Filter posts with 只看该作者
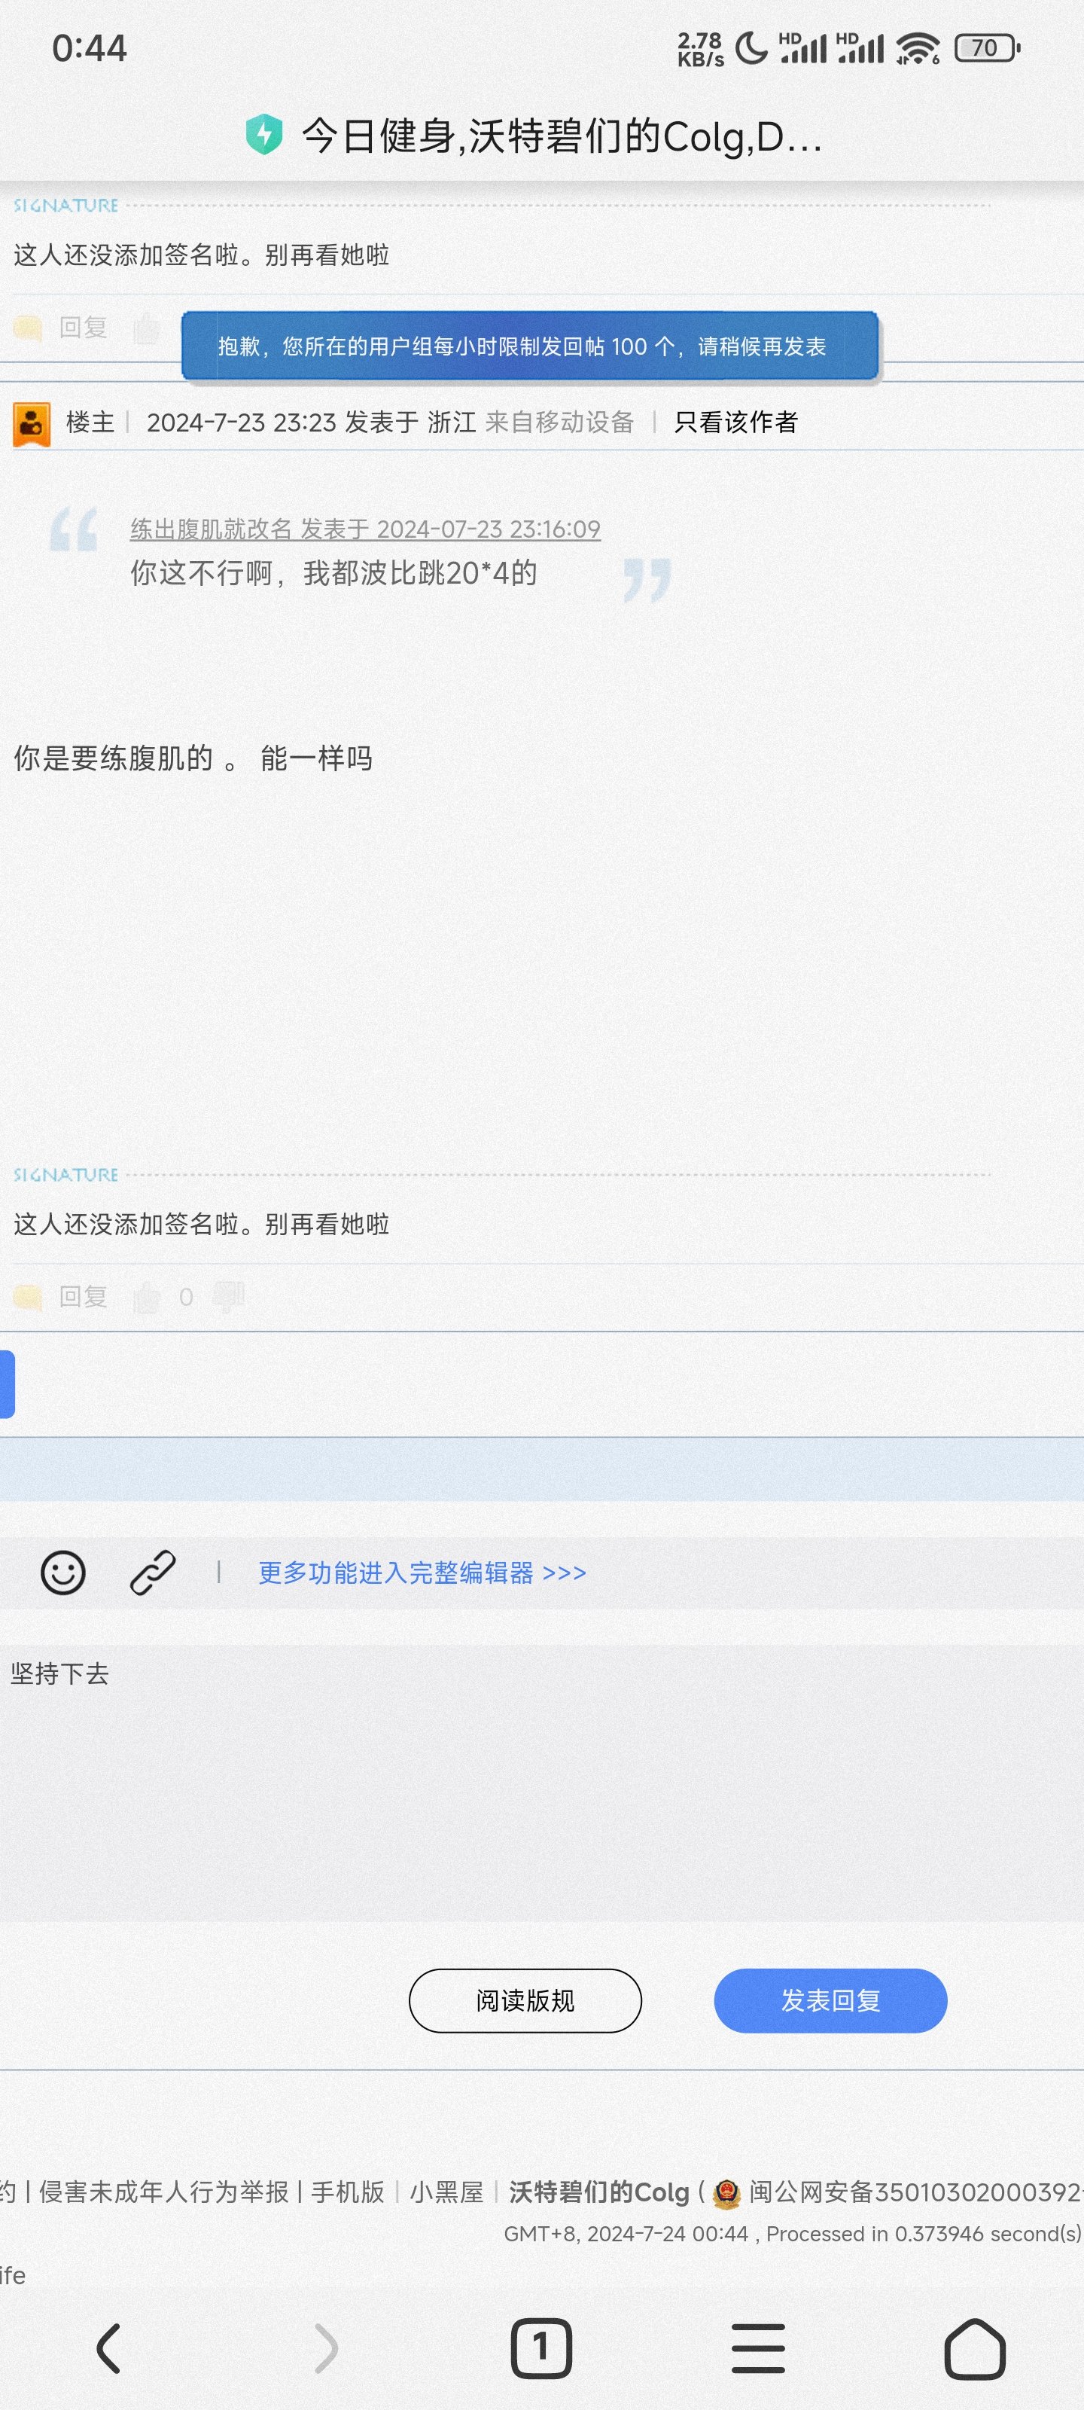Image resolution: width=1084 pixels, height=2410 pixels. (x=735, y=423)
